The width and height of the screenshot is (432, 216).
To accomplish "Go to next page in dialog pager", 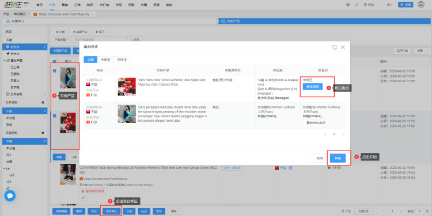I will click(343, 134).
